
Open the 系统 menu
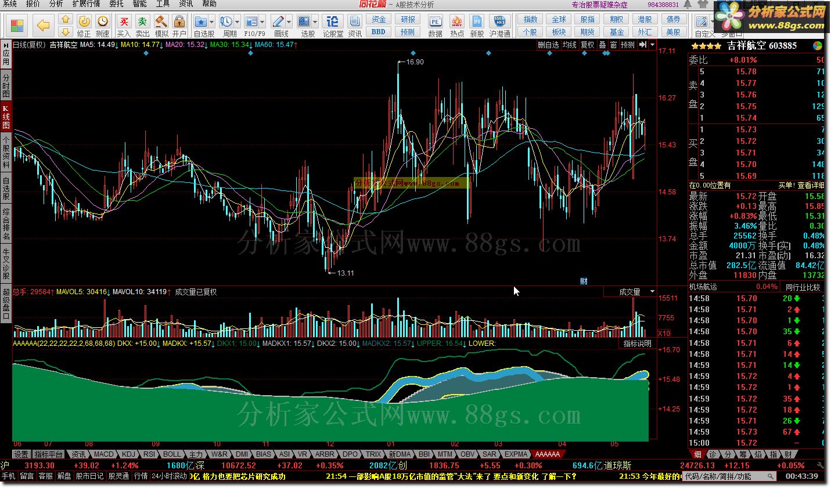[9, 4]
